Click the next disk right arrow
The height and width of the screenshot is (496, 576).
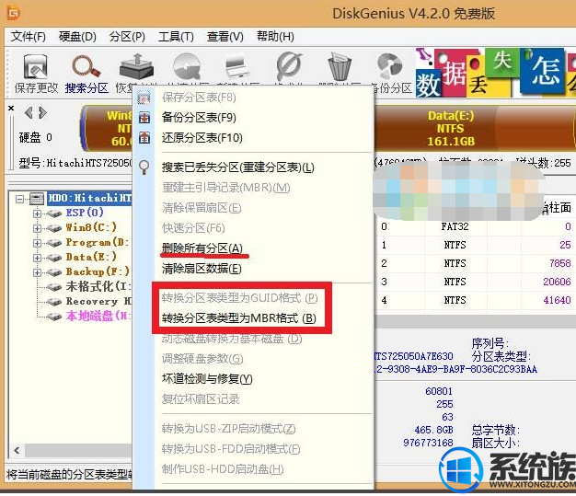tap(42, 112)
